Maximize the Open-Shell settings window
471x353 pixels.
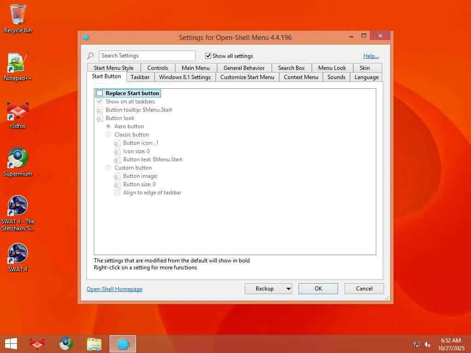pyautogui.click(x=364, y=36)
